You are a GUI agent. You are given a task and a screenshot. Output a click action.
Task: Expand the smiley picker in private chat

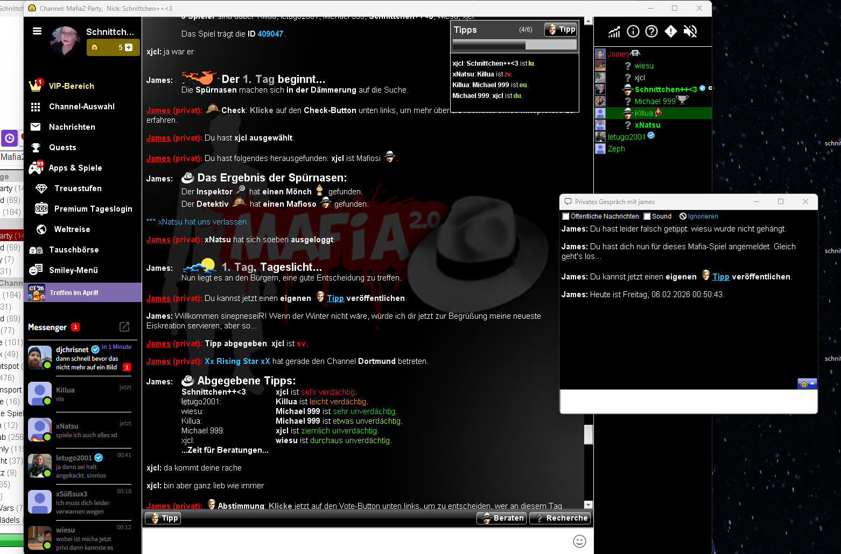point(807,383)
